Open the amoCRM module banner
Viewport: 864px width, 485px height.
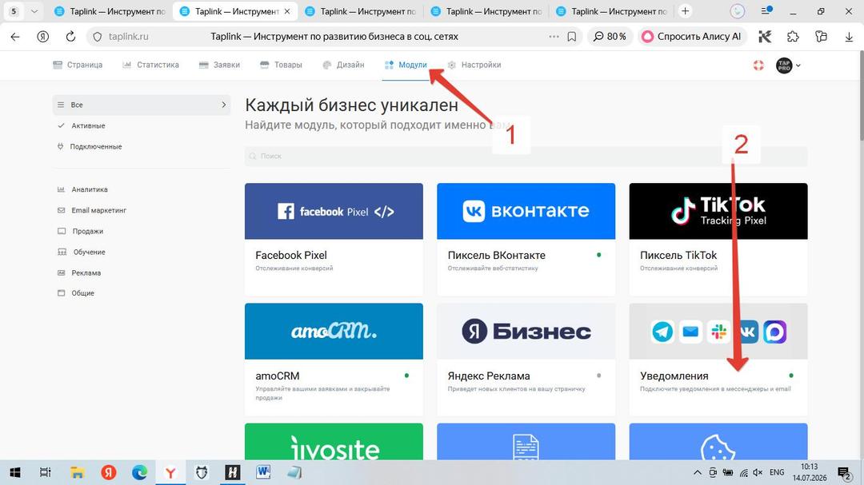334,332
